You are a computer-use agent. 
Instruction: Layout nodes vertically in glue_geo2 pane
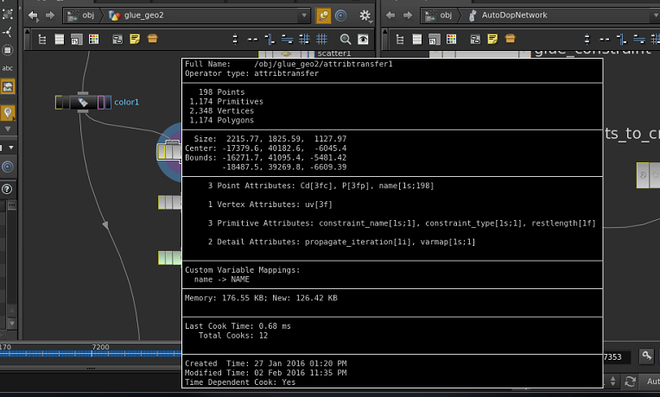[235, 40]
